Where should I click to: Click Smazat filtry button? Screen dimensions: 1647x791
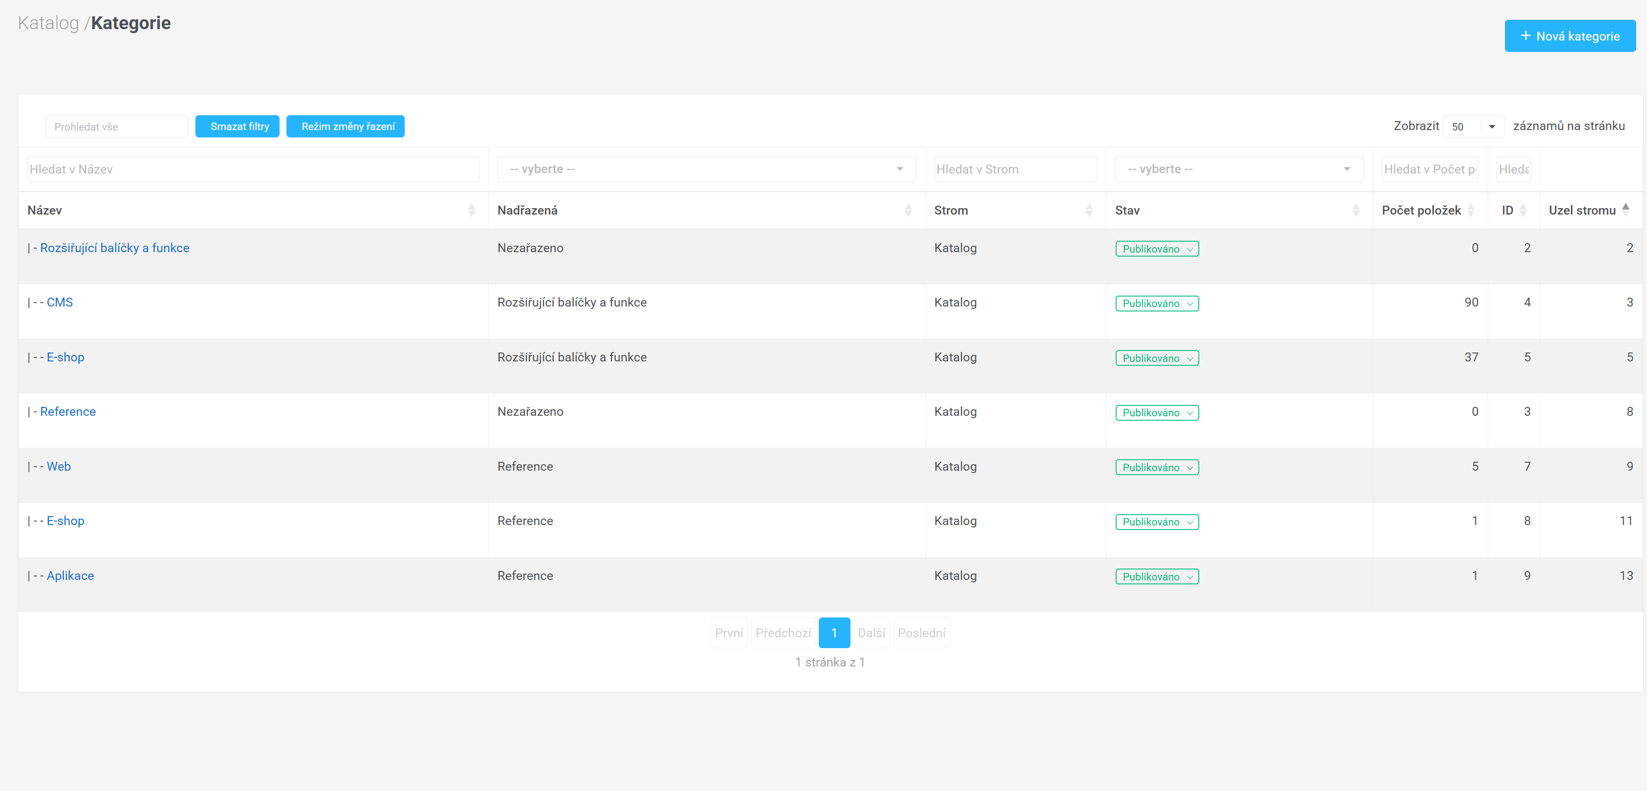[236, 127]
